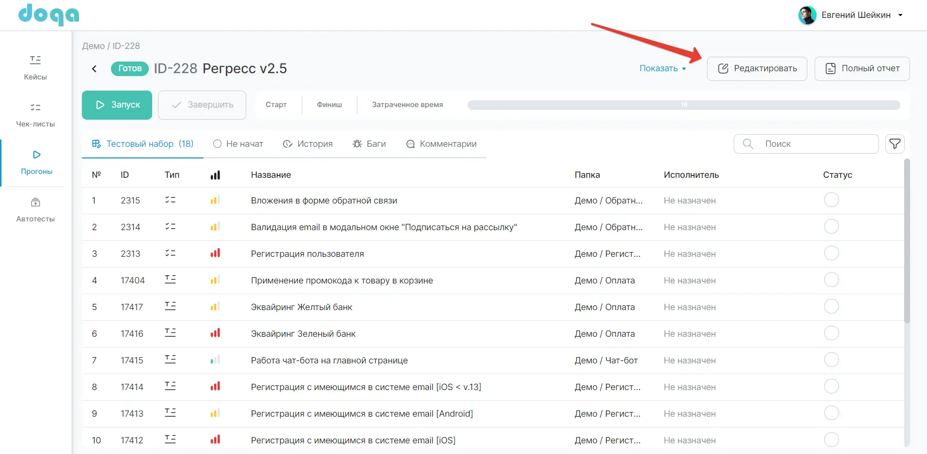Viewport: 927px width, 454px height.
Task: Open the Баги tab
Action: click(369, 144)
